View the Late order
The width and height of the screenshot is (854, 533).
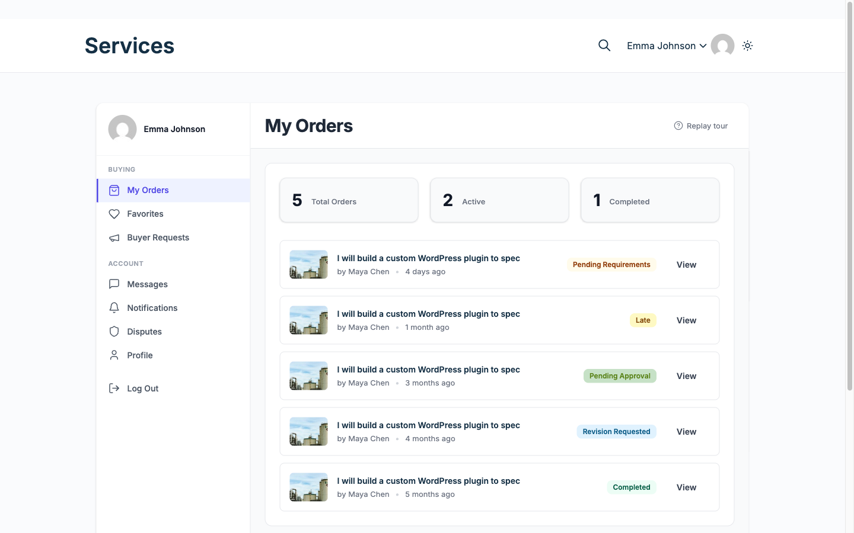[686, 320]
